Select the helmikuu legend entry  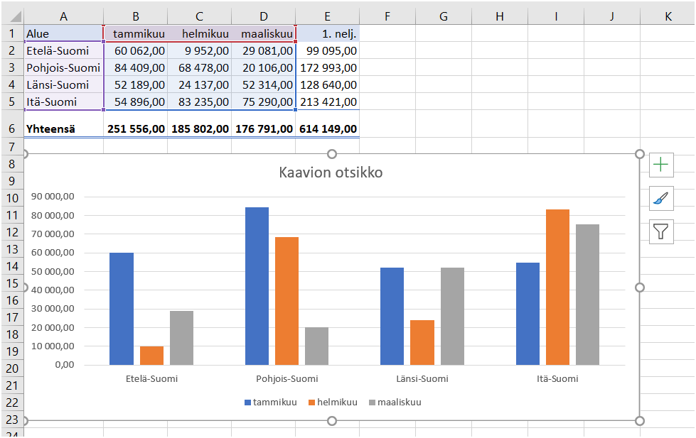click(x=333, y=402)
